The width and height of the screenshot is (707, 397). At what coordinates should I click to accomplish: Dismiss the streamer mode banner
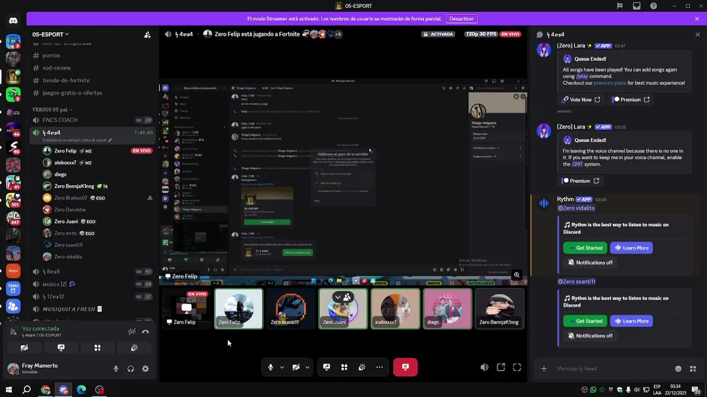pos(697,19)
